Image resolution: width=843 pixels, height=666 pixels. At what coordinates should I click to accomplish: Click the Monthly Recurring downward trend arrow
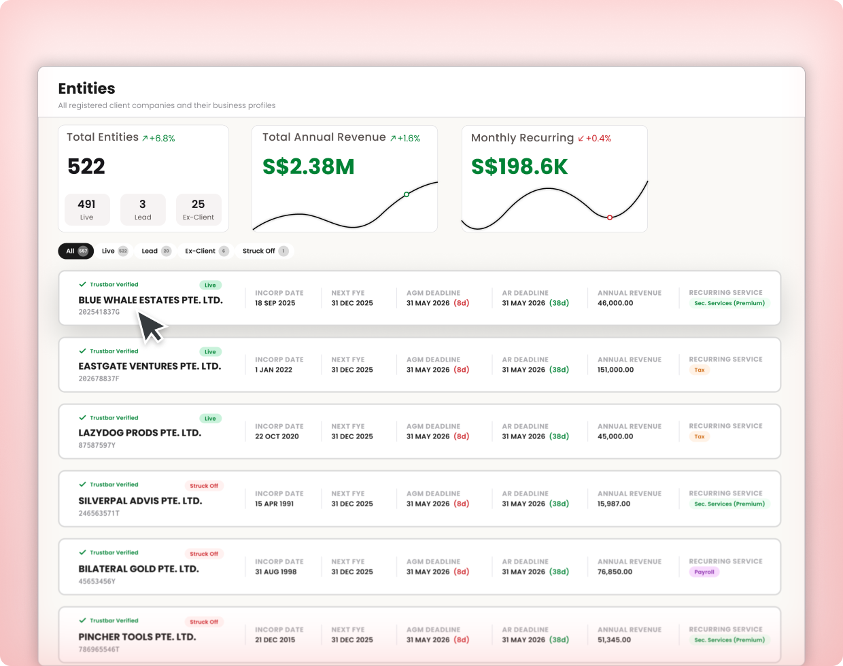coord(581,139)
